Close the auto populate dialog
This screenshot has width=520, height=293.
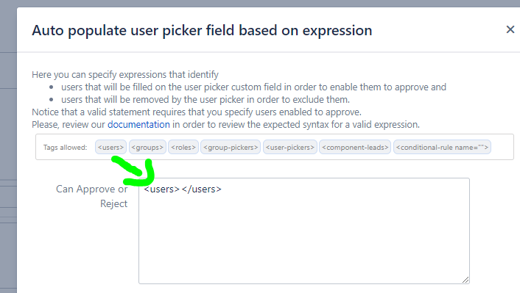510,29
